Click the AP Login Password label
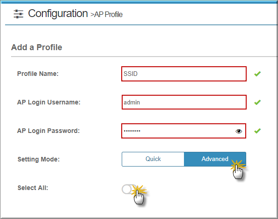This screenshot has width=278, height=219. tap(48, 131)
